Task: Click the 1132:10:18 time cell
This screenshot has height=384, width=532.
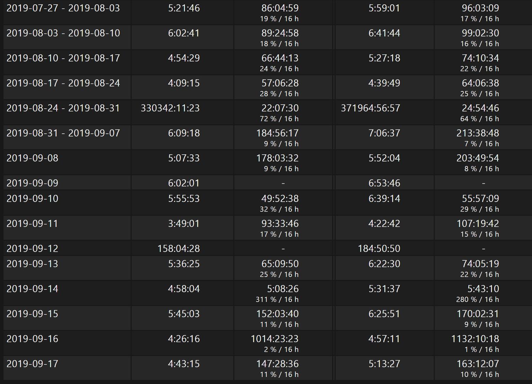Action: [x=483, y=343]
